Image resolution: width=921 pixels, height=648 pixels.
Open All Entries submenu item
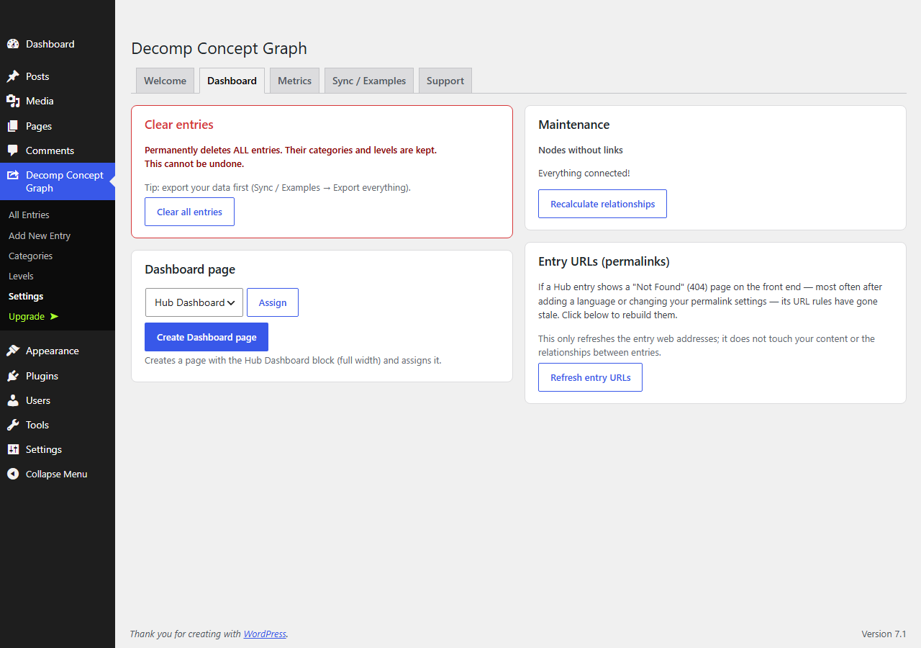pyautogui.click(x=29, y=215)
